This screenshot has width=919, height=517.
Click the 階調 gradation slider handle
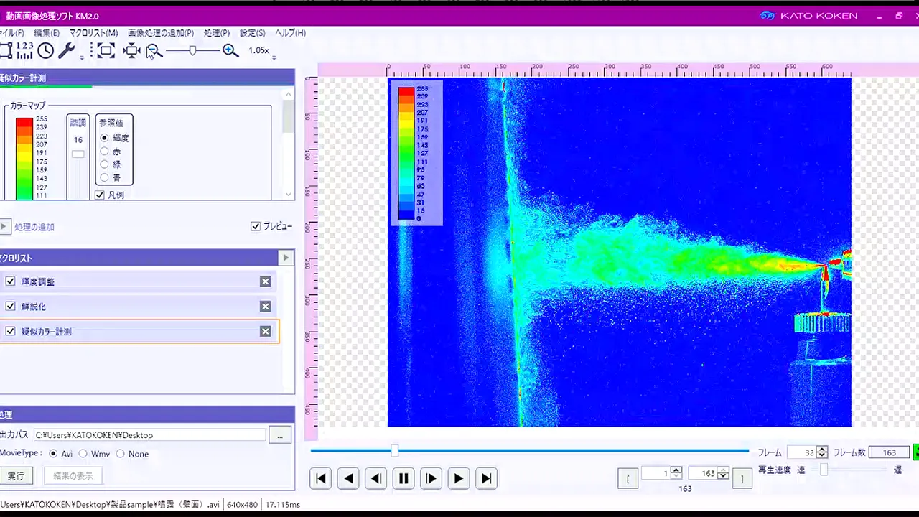tap(78, 154)
